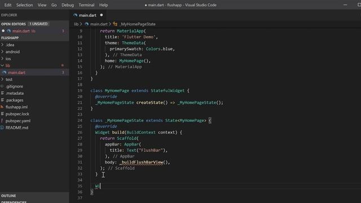Click main.dart in the breadcrumb path
361x203 pixels.
point(99,24)
